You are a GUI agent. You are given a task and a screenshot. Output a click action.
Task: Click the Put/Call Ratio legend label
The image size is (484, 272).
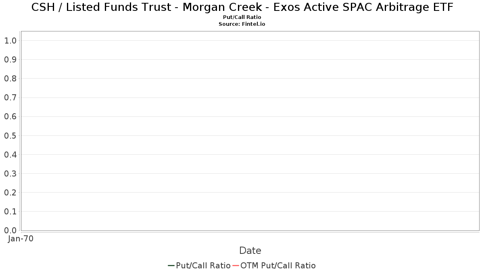[203, 266]
